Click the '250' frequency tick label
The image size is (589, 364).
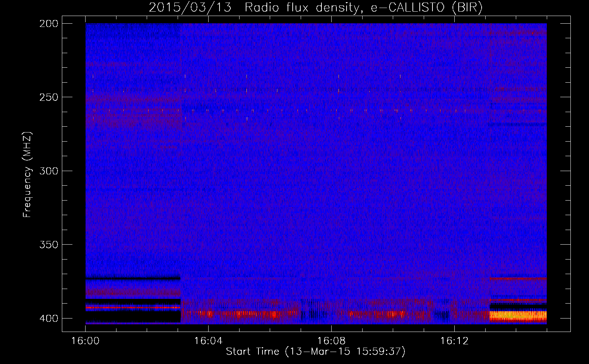point(49,97)
